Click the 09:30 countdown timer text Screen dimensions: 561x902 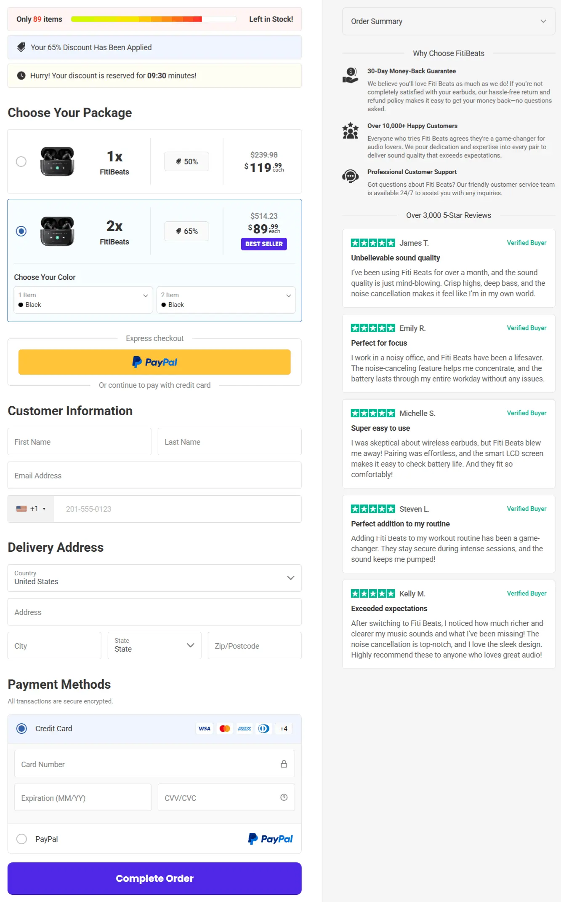(157, 75)
